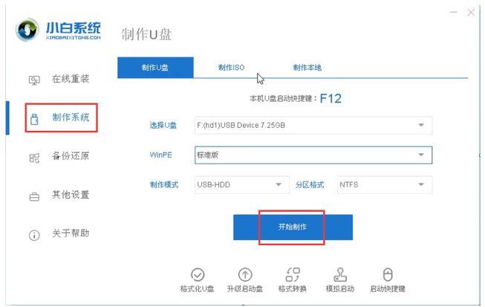The height and width of the screenshot is (307, 485).
Task: Switch to the 制作ISO tab
Action: 232,68
